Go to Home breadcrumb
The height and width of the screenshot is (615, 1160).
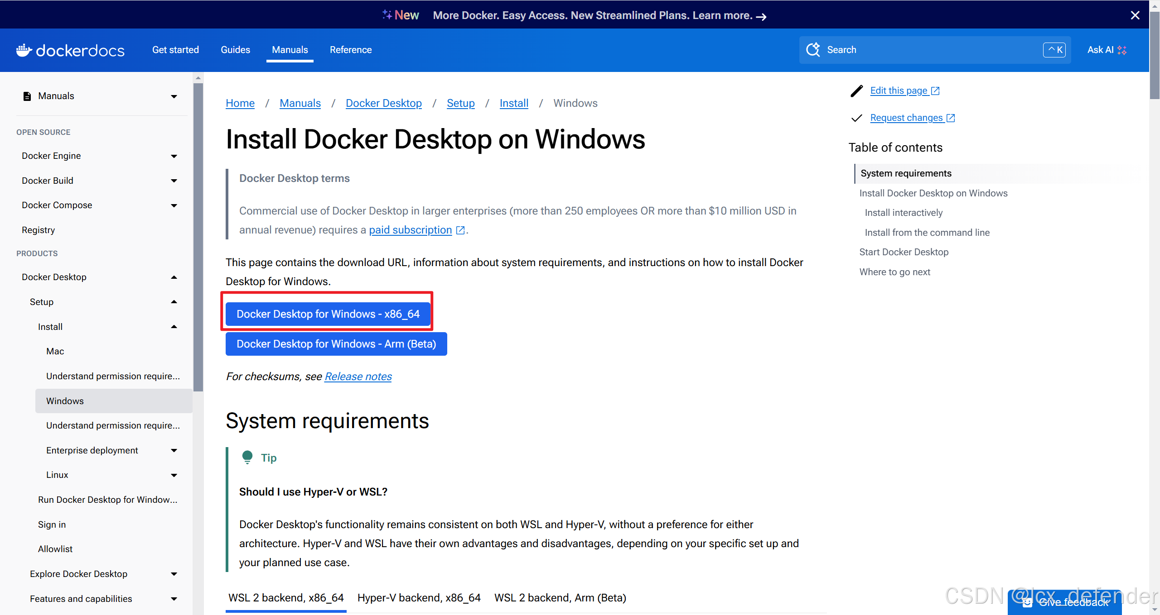(240, 103)
